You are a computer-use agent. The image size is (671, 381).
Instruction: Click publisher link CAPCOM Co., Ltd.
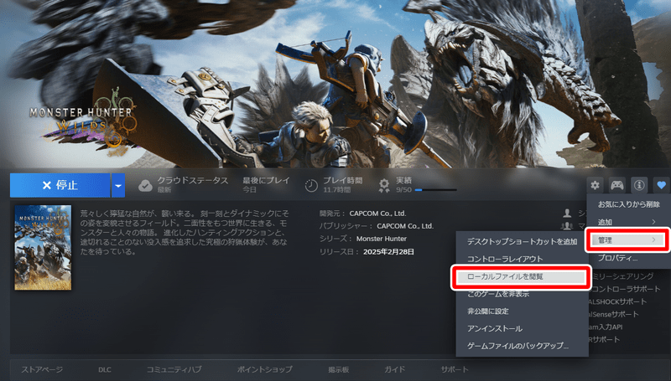405,226
